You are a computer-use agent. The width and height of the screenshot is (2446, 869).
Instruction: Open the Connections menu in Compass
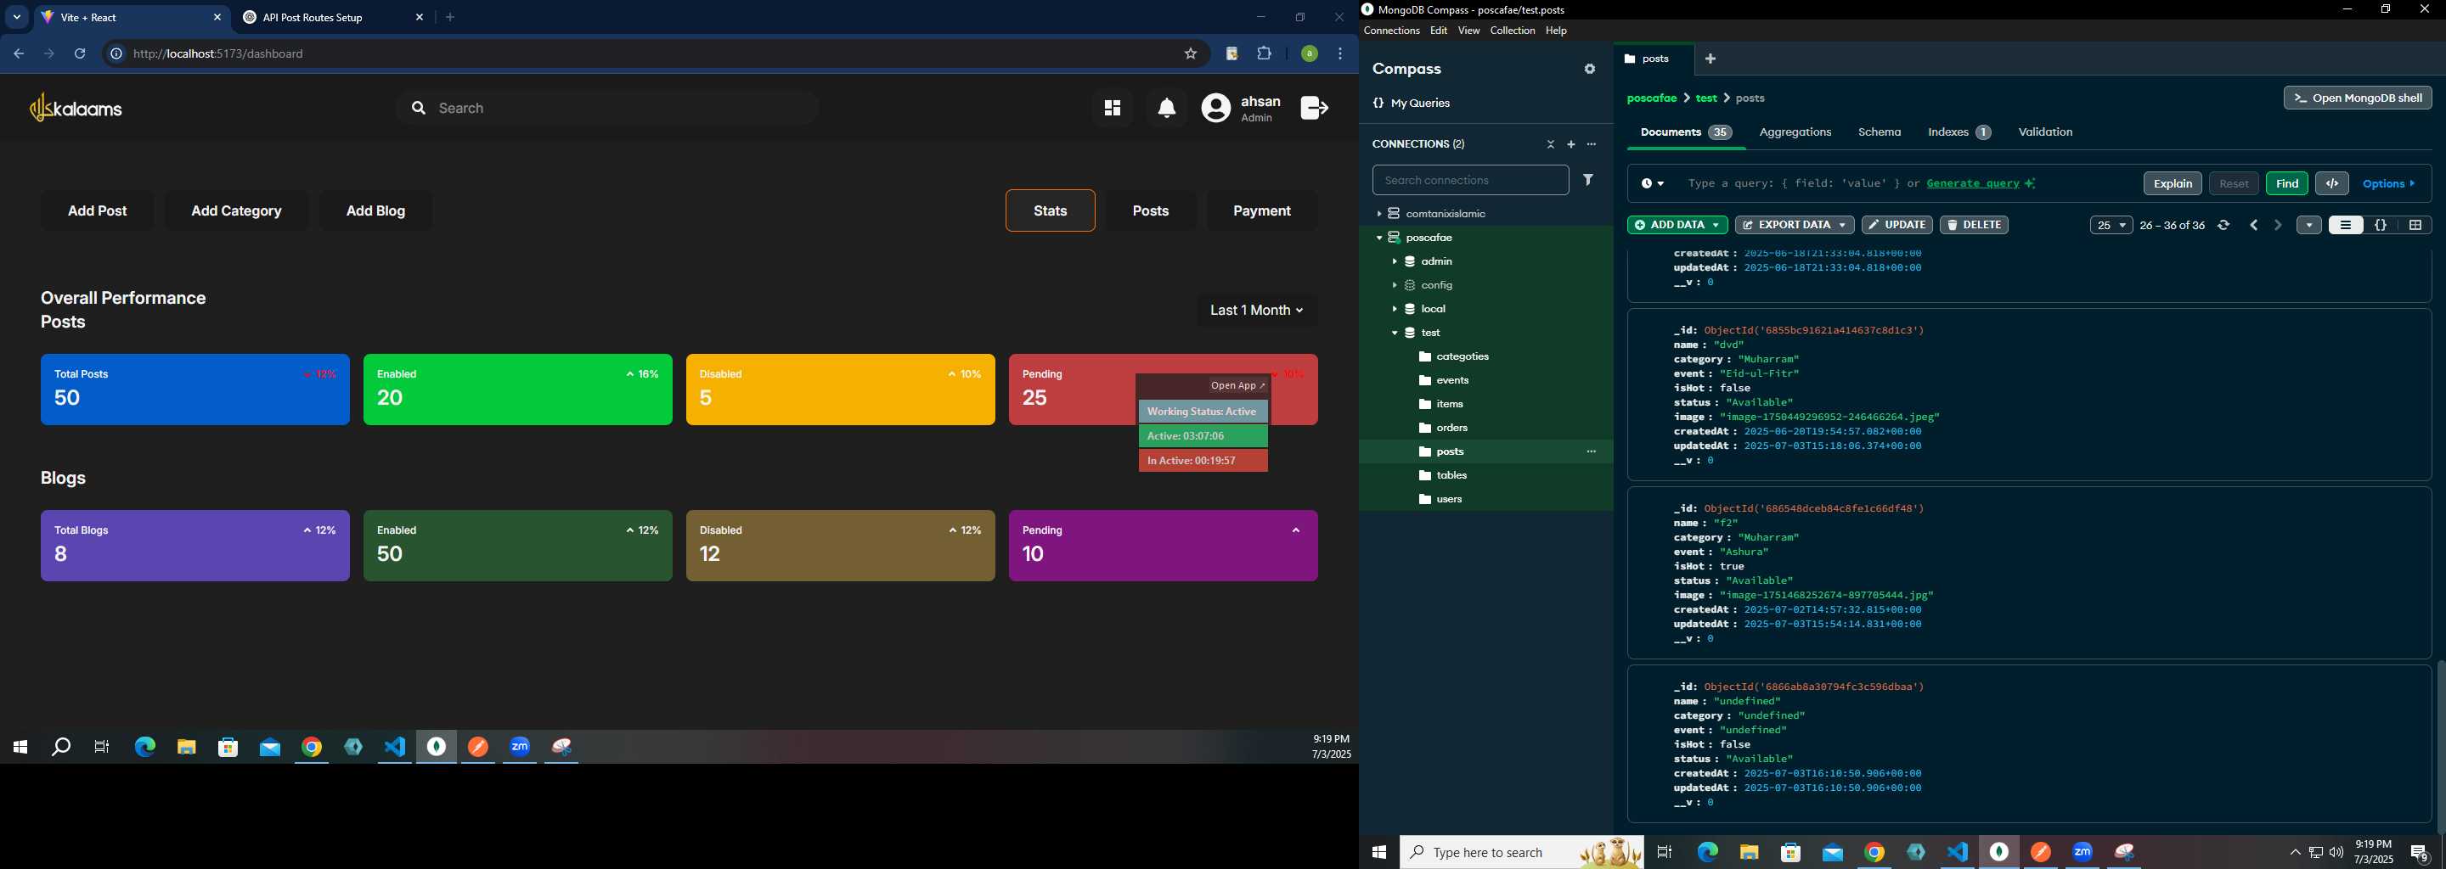1391,31
